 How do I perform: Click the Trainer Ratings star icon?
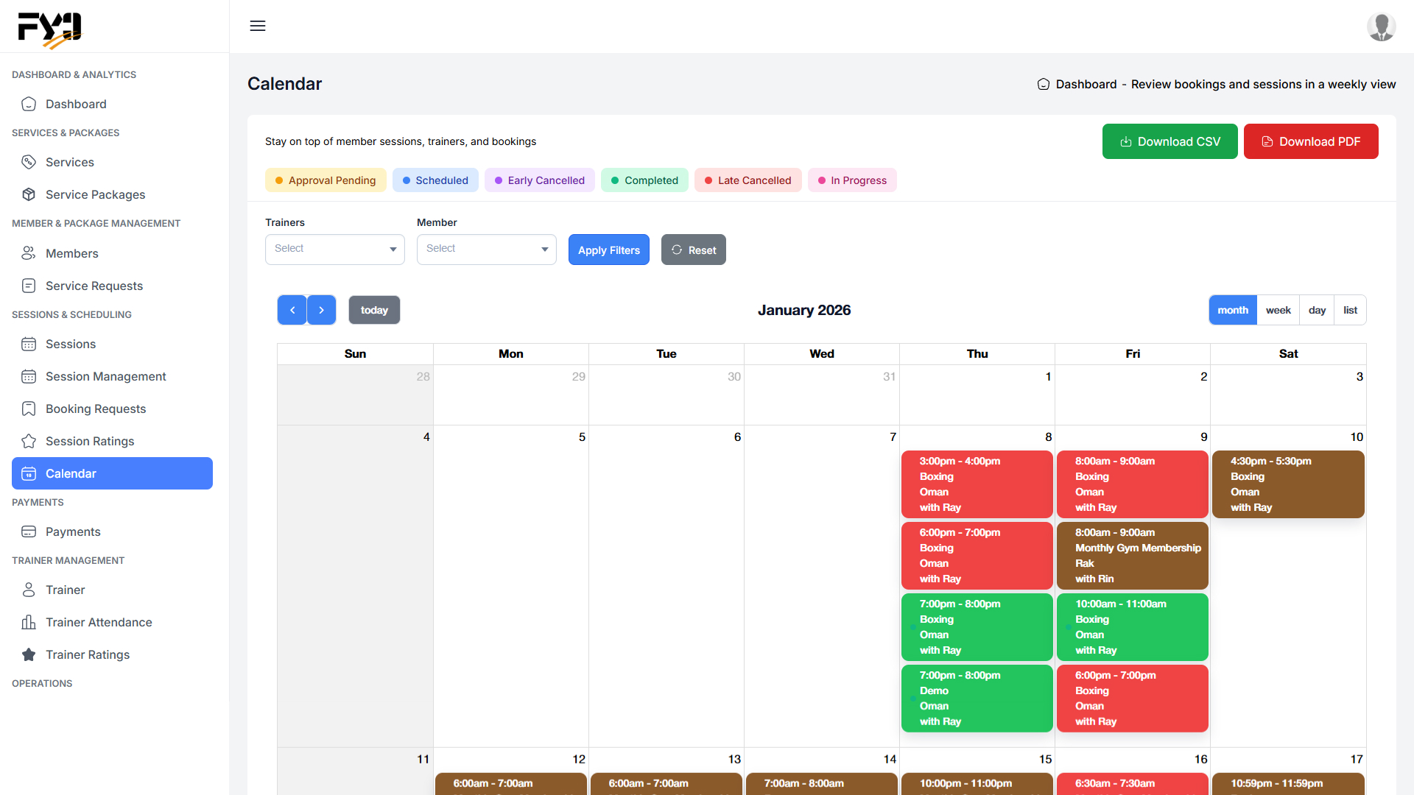point(29,654)
